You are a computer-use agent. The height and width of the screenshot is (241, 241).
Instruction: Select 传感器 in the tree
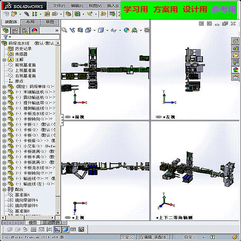point(21,54)
